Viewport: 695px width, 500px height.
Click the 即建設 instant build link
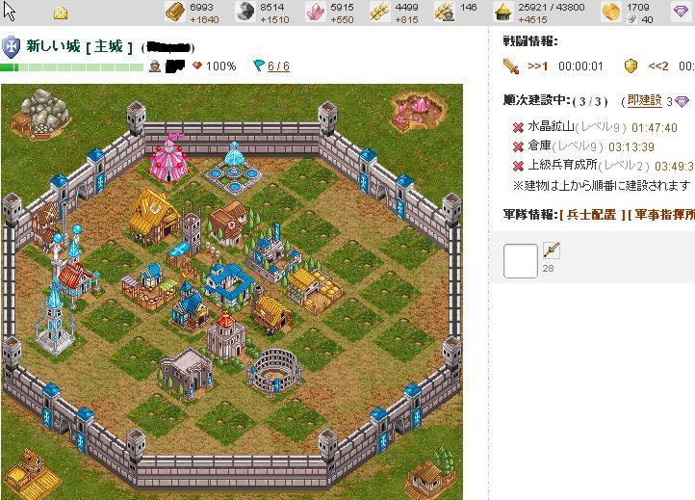(x=645, y=100)
